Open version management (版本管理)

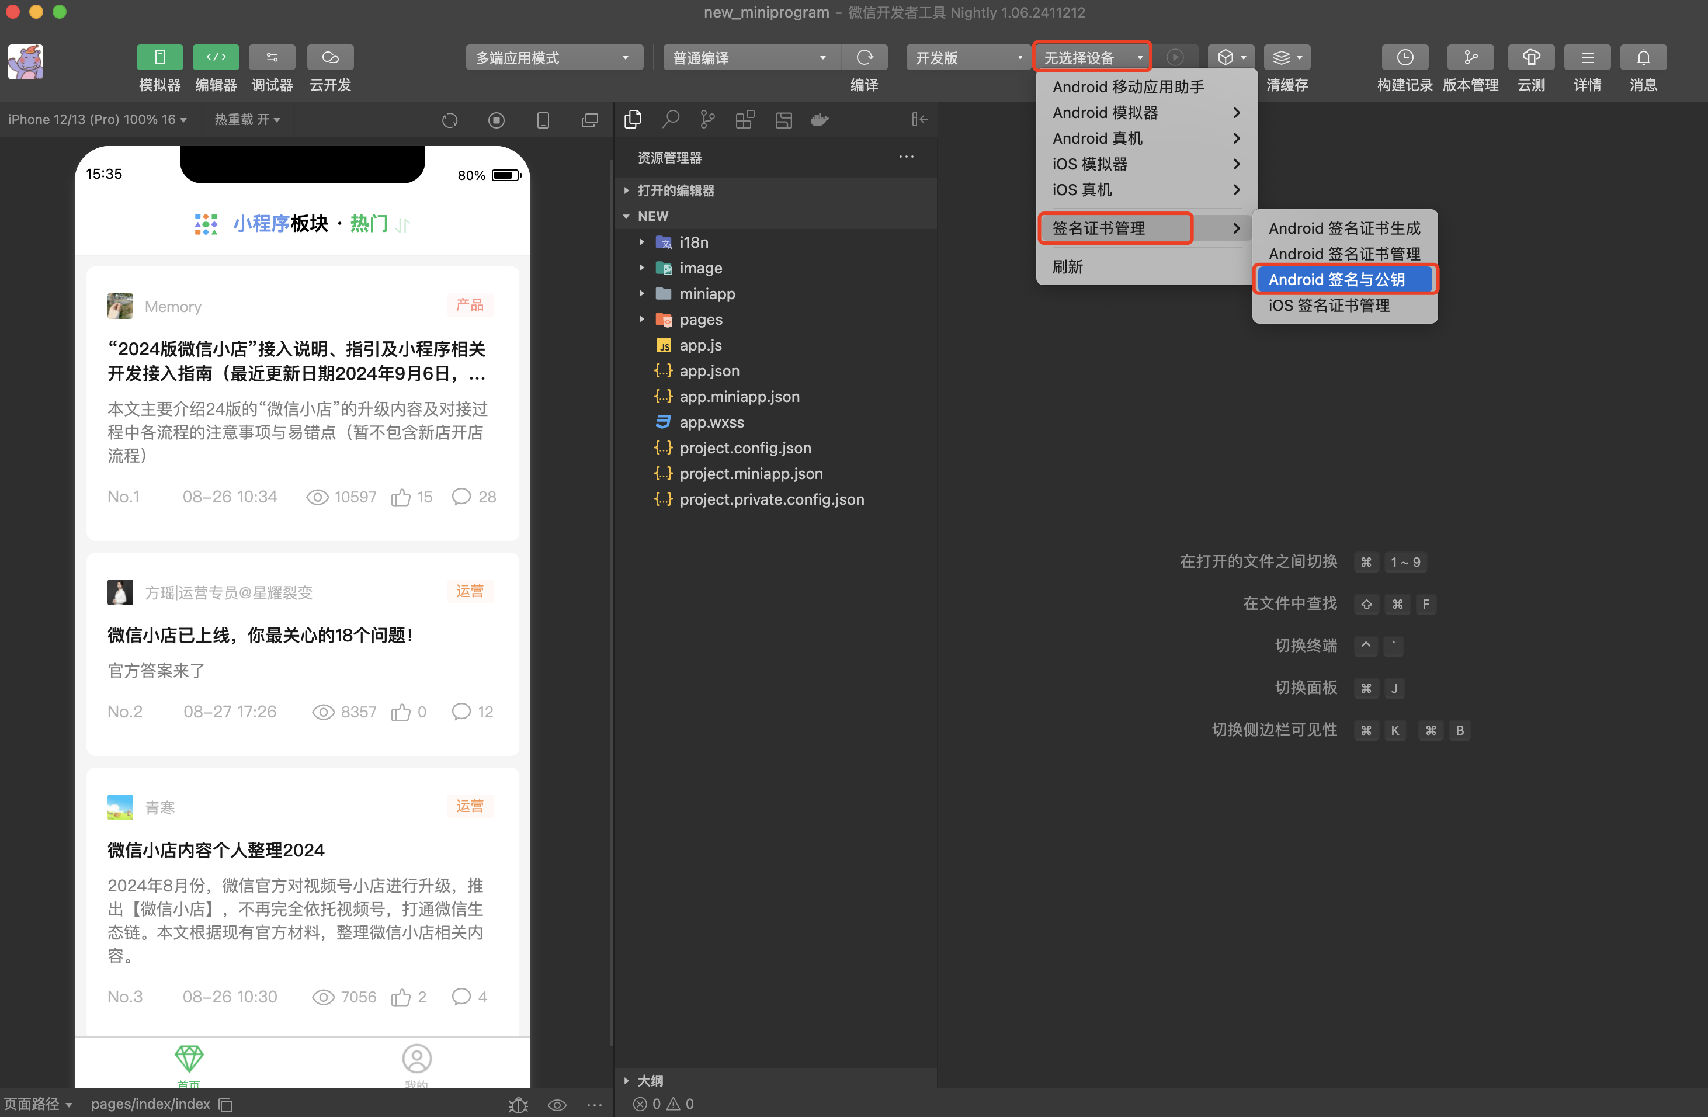tap(1470, 57)
